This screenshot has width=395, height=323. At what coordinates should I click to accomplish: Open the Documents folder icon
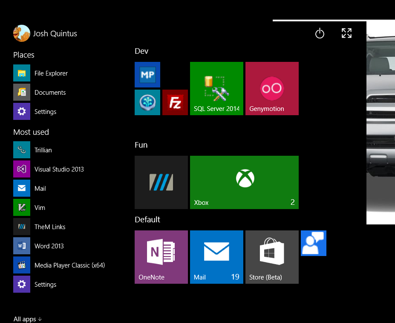22,92
